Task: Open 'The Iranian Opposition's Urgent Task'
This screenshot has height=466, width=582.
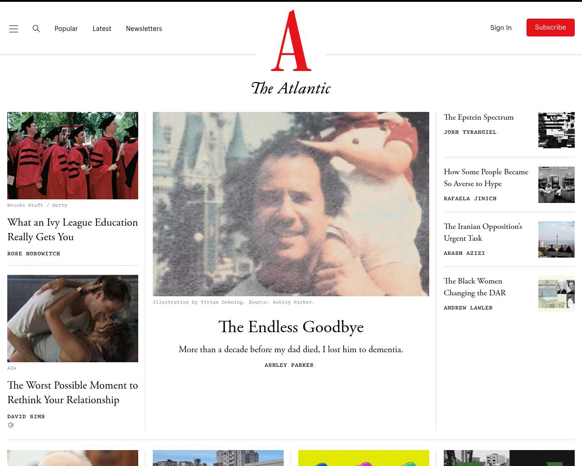Action: click(x=483, y=232)
